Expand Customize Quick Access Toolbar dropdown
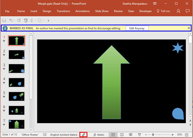Screen dimensions: 193x138 (x=48, y=20)
